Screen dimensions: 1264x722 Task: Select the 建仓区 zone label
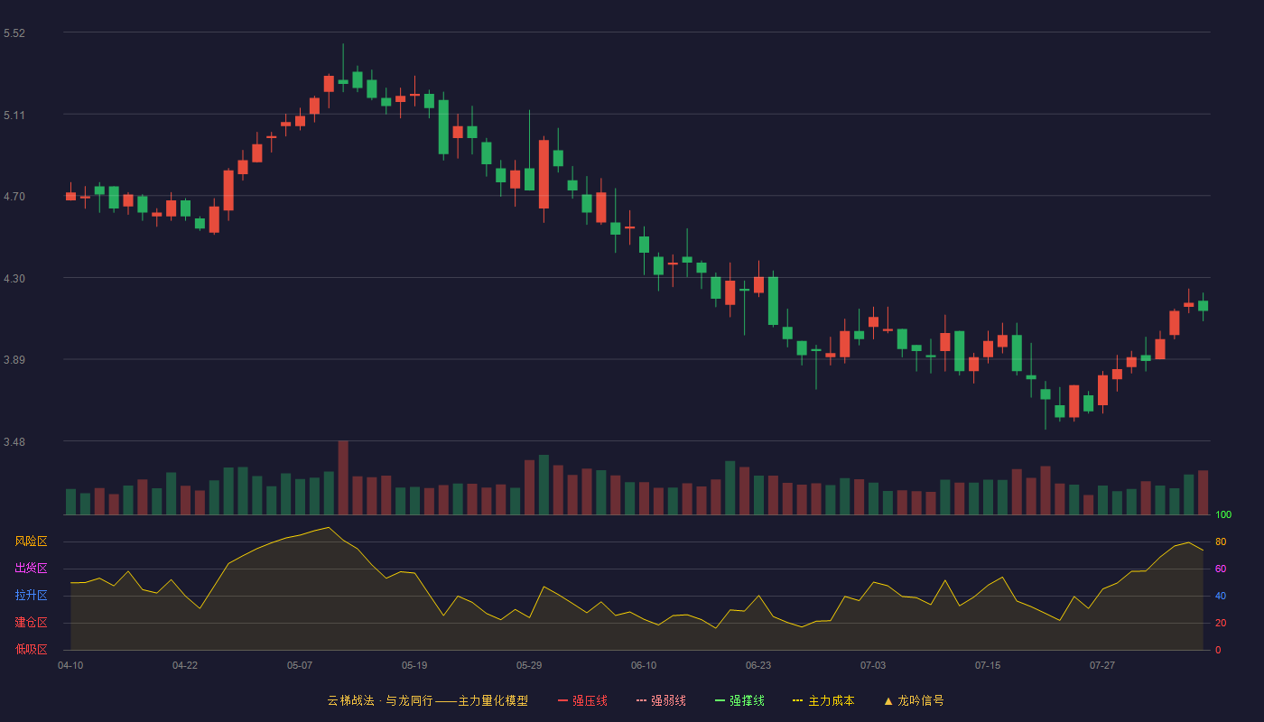(x=31, y=623)
